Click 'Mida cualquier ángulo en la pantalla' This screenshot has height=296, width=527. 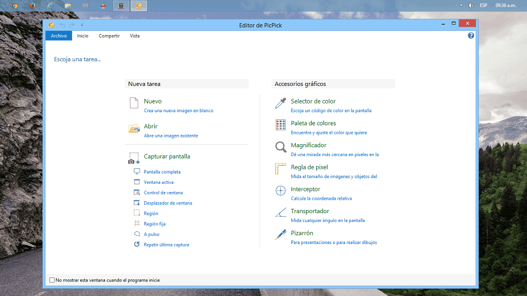[x=328, y=220]
